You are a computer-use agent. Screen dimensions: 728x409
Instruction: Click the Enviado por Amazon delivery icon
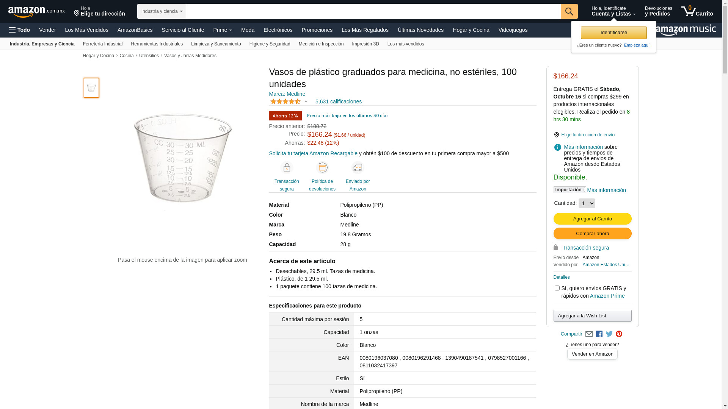point(358,167)
